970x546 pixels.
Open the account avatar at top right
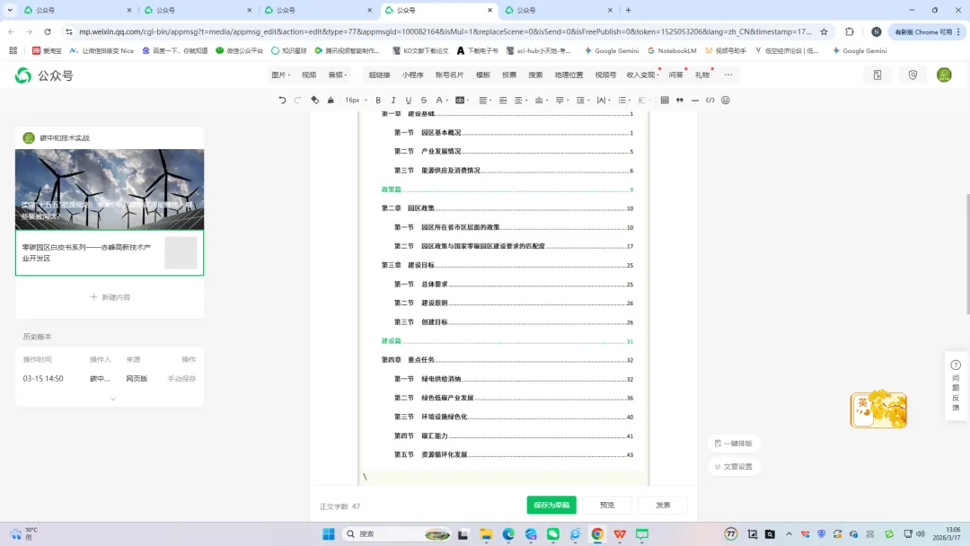pos(944,75)
